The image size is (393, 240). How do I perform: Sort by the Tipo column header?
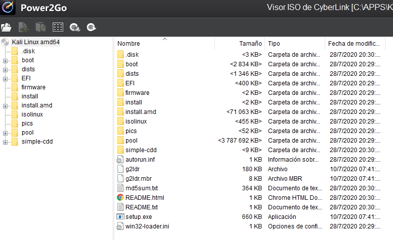point(295,43)
